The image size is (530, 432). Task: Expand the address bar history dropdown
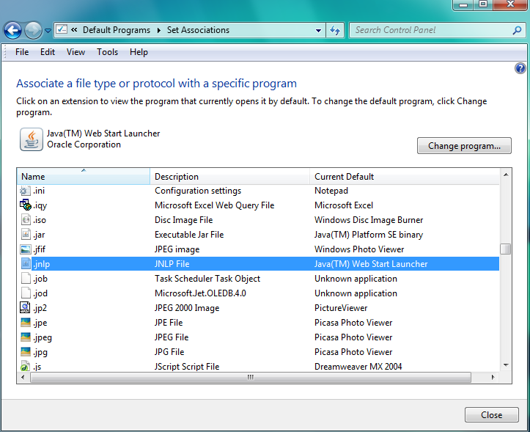click(318, 30)
